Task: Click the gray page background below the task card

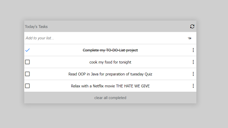Action: click(110, 116)
